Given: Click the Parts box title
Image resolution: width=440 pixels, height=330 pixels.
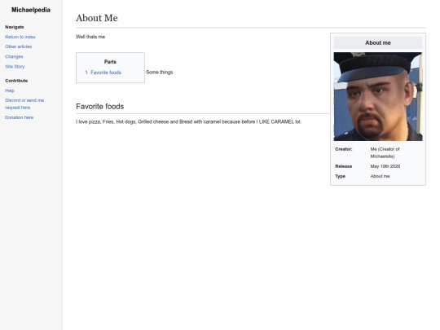Looking at the screenshot, I should pos(110,62).
